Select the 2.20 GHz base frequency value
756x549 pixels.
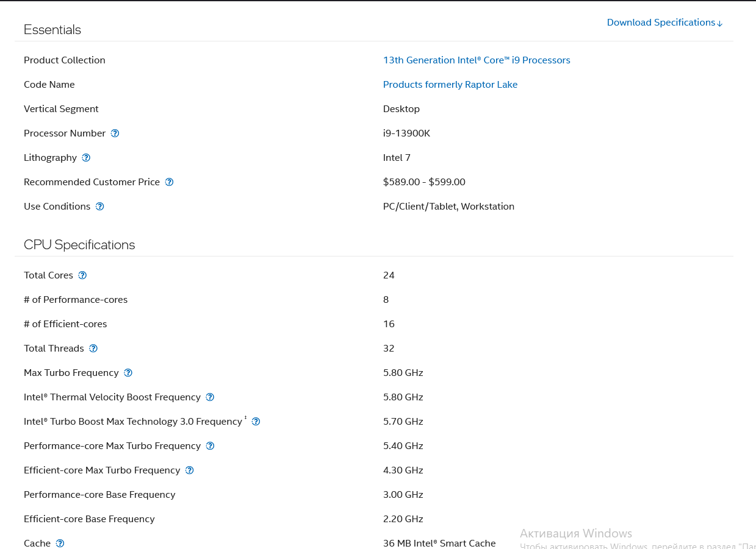click(x=403, y=519)
